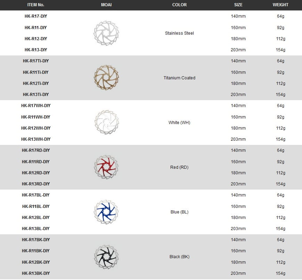Select item HK-R17BL-DIY
Image resolution: width=302 pixels, height=280 pixels.
[36, 195]
